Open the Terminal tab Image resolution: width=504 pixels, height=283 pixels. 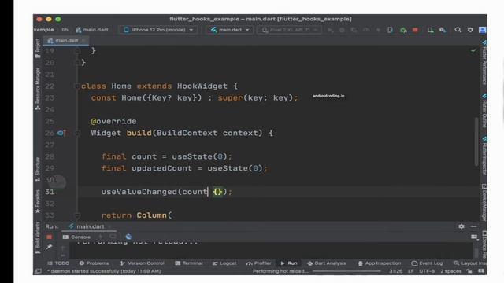[x=189, y=263]
